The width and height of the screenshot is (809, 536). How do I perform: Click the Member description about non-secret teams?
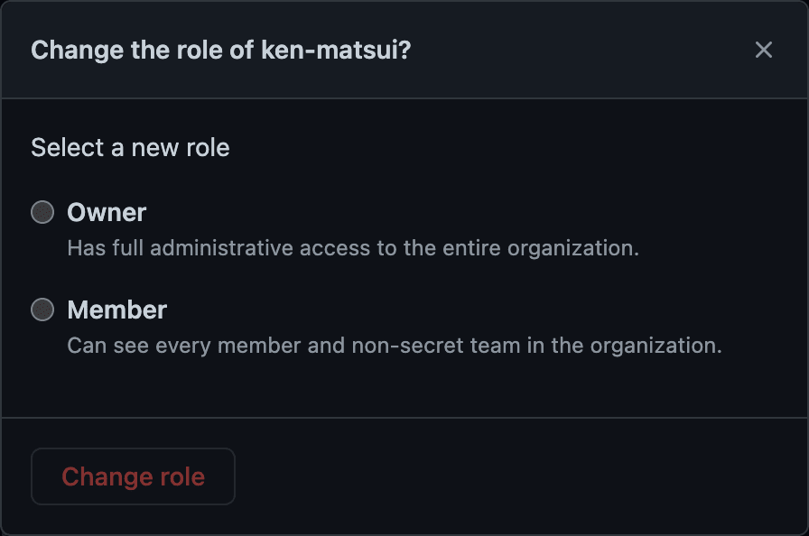pyautogui.click(x=395, y=346)
